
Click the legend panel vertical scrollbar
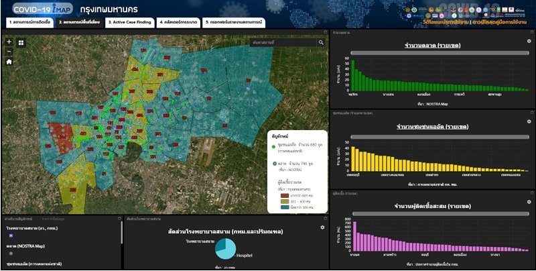(x=121, y=235)
